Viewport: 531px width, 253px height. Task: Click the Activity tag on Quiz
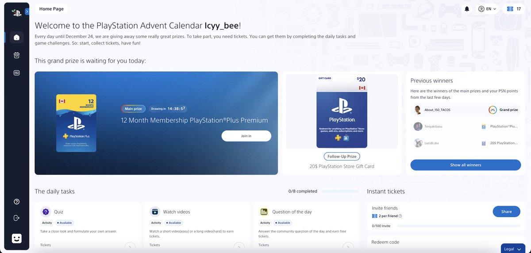(x=47, y=223)
